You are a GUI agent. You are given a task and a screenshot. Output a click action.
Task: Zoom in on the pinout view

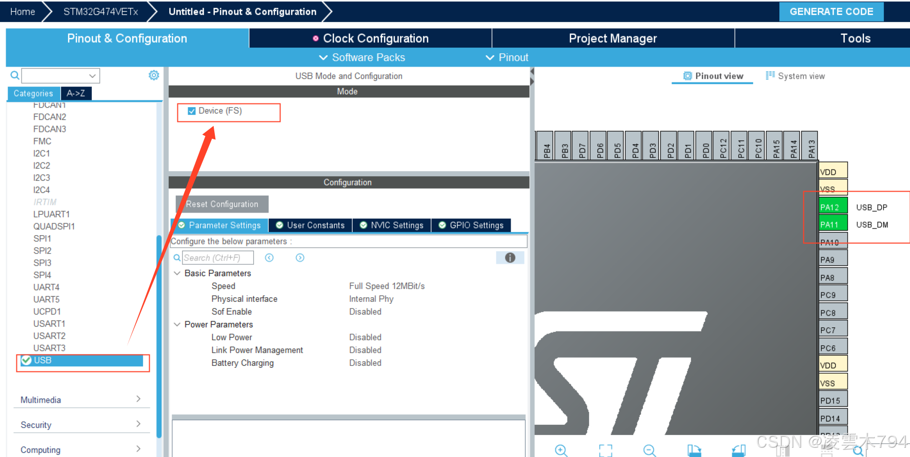tap(561, 450)
